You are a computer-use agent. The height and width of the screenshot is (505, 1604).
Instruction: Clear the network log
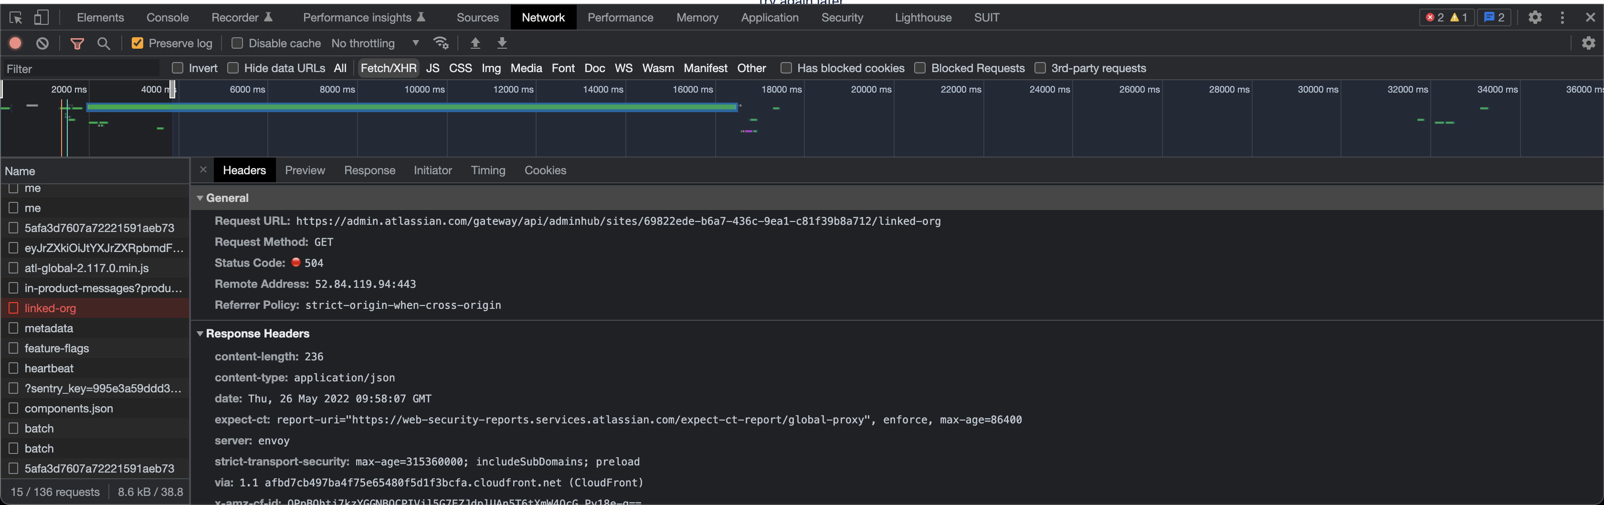42,43
